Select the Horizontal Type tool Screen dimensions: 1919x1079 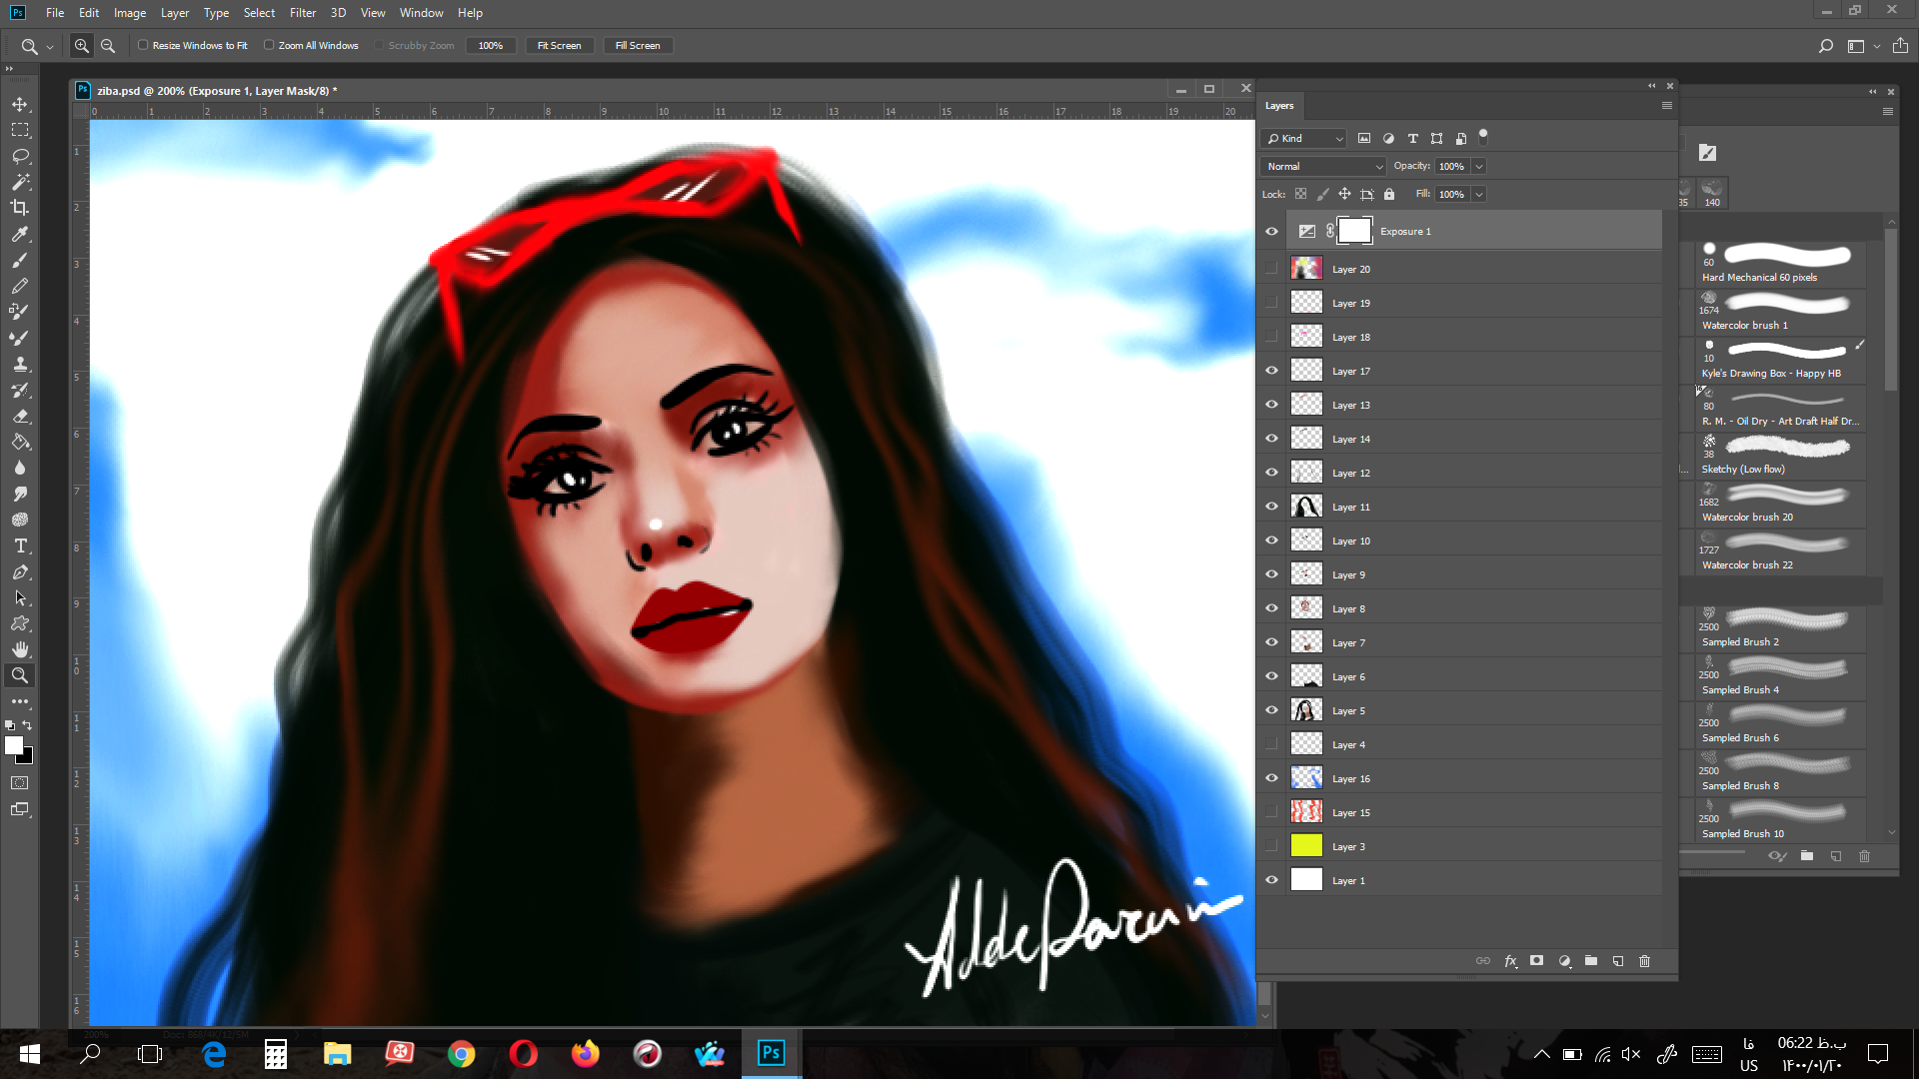20,545
